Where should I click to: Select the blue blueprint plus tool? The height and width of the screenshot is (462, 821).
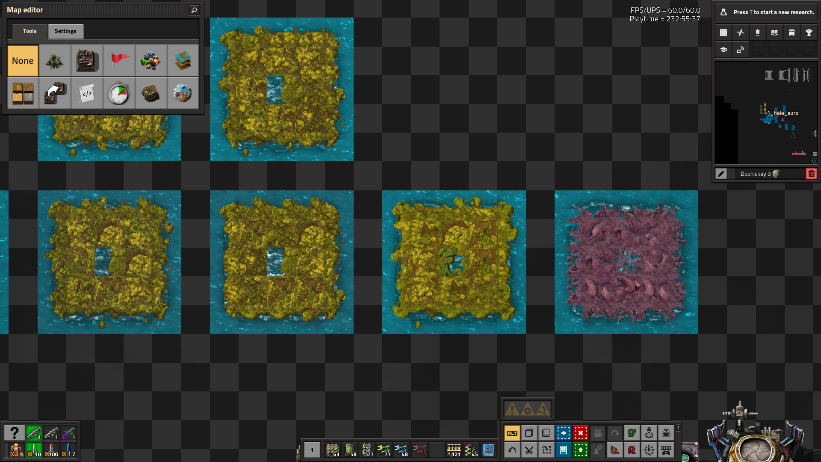pos(564,433)
